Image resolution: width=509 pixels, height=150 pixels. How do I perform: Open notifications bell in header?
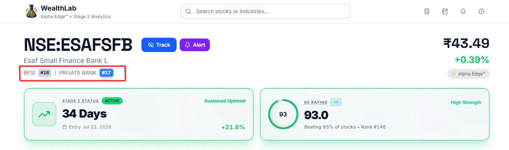[x=463, y=11]
